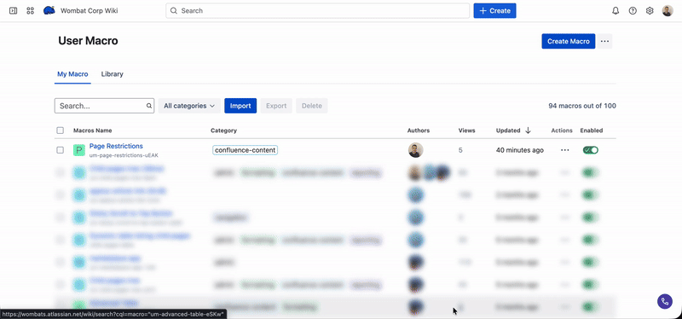The image size is (682, 319).
Task: Open the settings gear icon
Action: click(650, 11)
